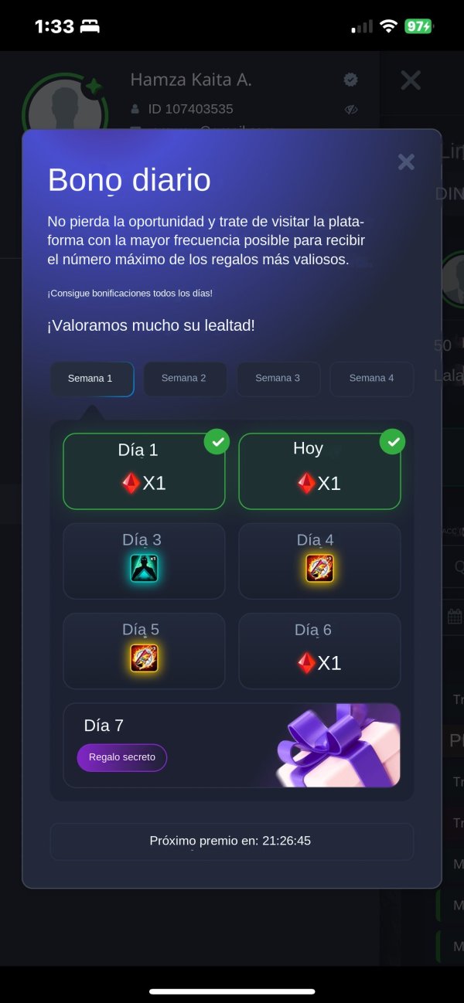The height and width of the screenshot is (1003, 464).
Task: Close the Bono diario popup
Action: tap(406, 161)
